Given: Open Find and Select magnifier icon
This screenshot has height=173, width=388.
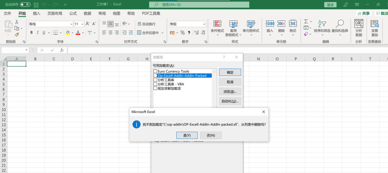Looking at the screenshot, I should point(340,24).
